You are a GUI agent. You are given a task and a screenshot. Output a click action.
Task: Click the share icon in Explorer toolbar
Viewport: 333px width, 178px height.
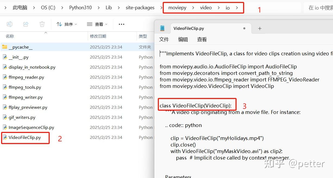tap(26, 24)
